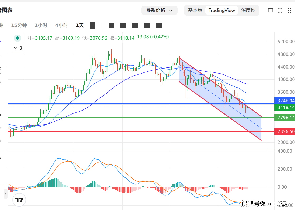Viewport: 295px width, 210px height.
Task: Enter fullscreen with the corner-brackets icon
Action: (x=280, y=10)
